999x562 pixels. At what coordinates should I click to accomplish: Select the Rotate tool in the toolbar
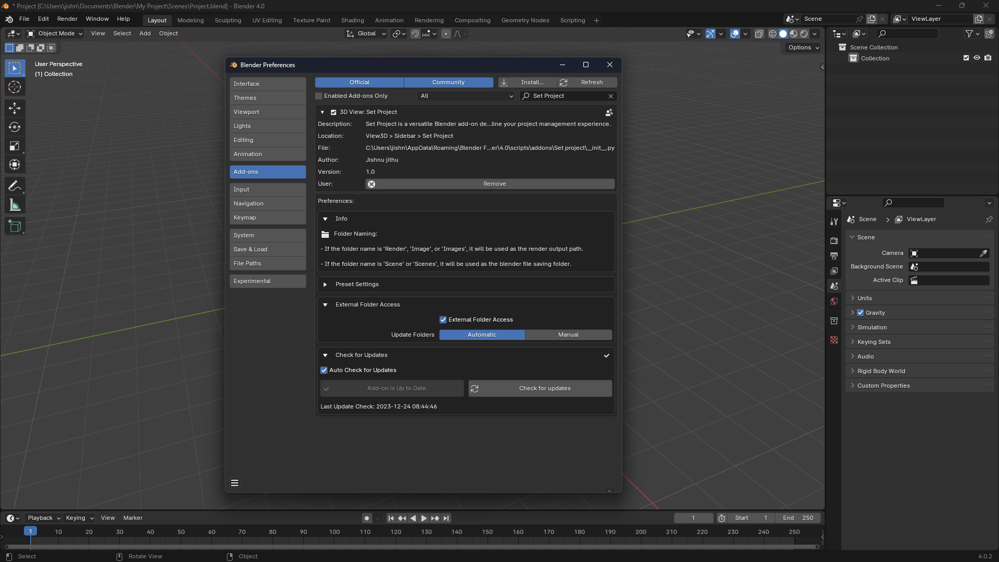pyautogui.click(x=15, y=127)
